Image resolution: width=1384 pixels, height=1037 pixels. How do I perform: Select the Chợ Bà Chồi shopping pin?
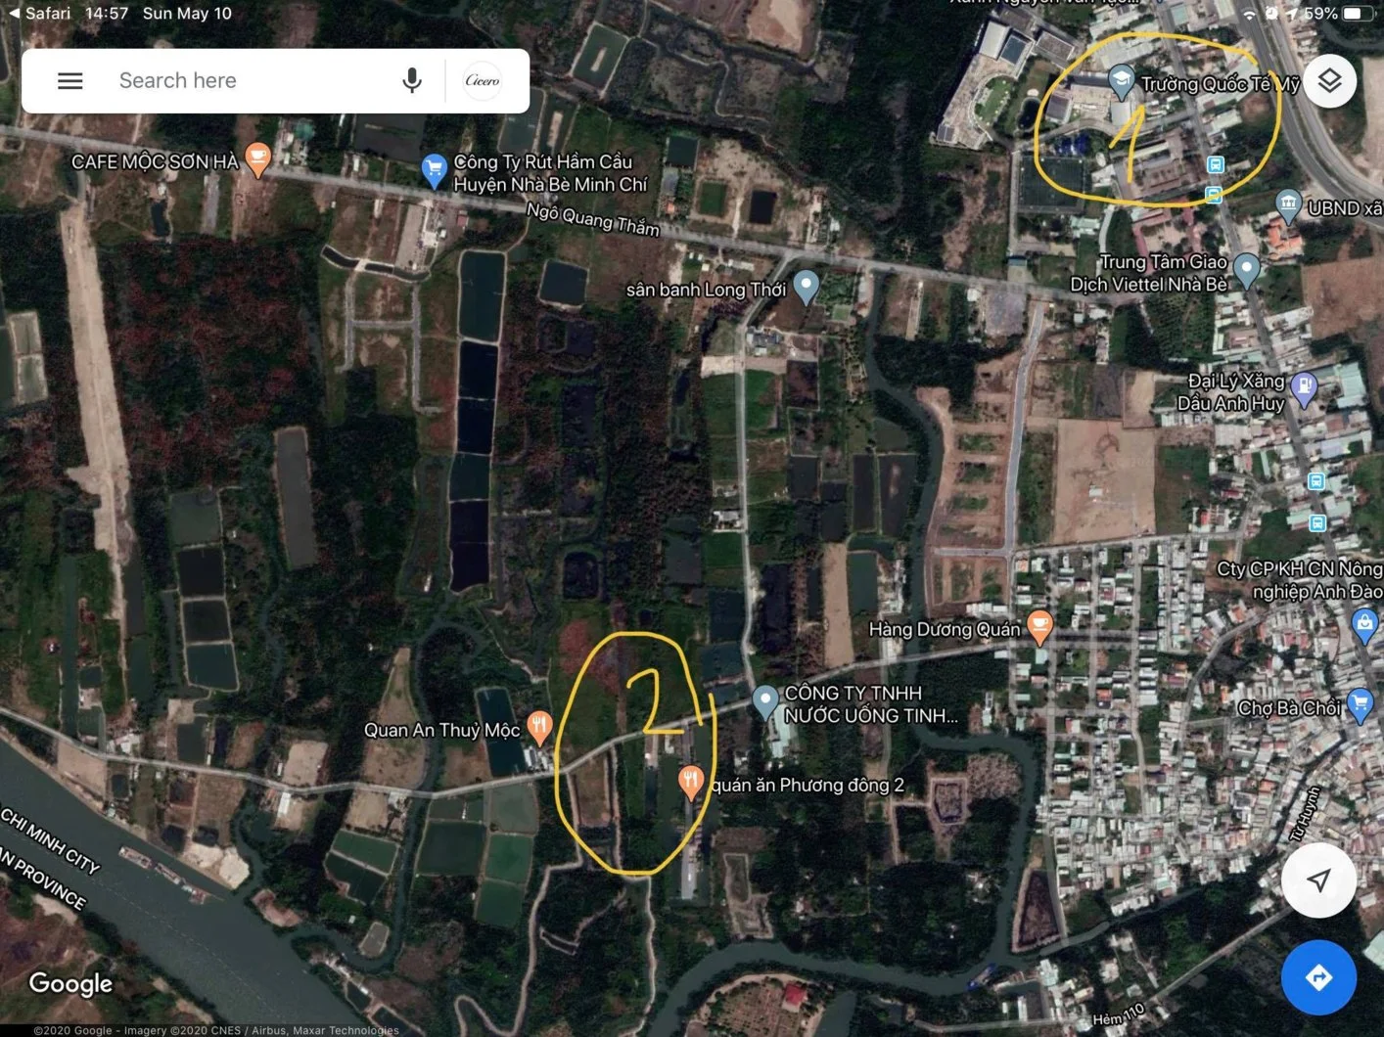(1360, 703)
